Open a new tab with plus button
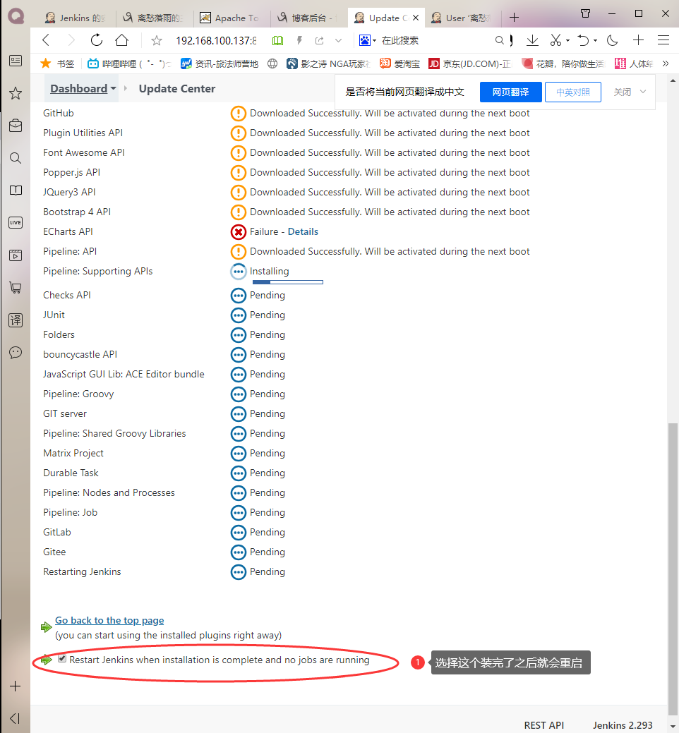This screenshot has width=679, height=733. 514,18
